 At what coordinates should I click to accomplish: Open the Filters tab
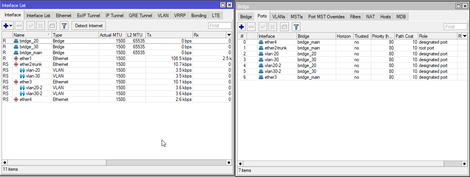(355, 17)
